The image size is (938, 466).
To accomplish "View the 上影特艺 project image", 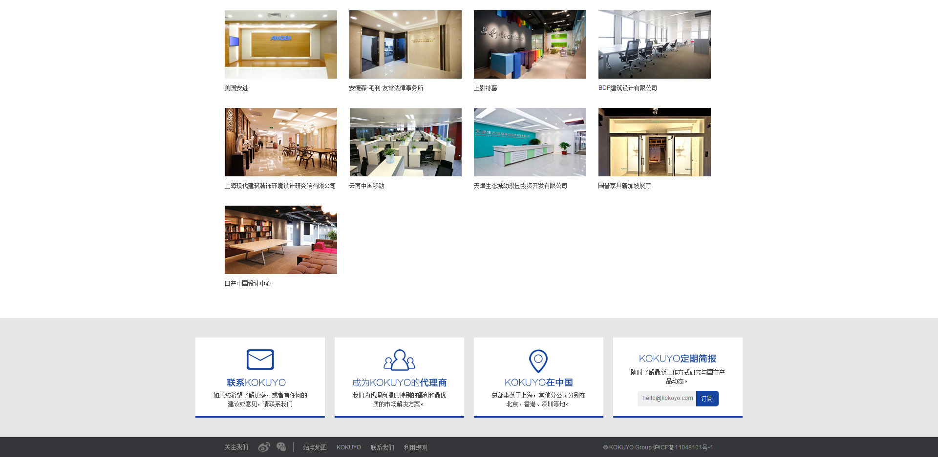I will click(530, 44).
